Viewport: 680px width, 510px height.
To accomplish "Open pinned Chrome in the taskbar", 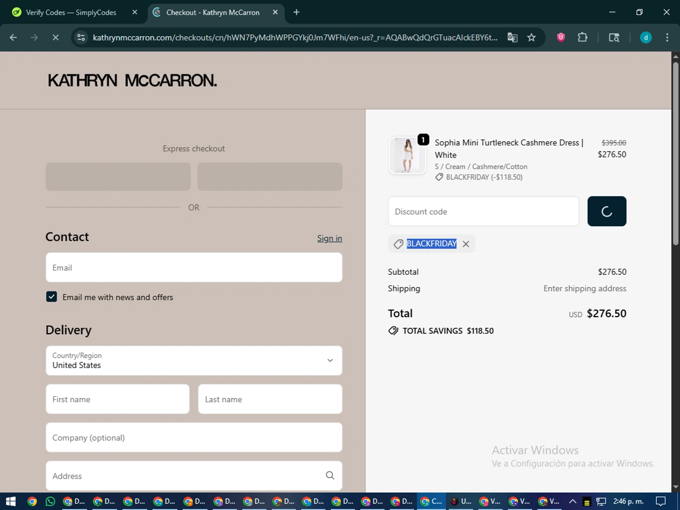I will pyautogui.click(x=32, y=501).
